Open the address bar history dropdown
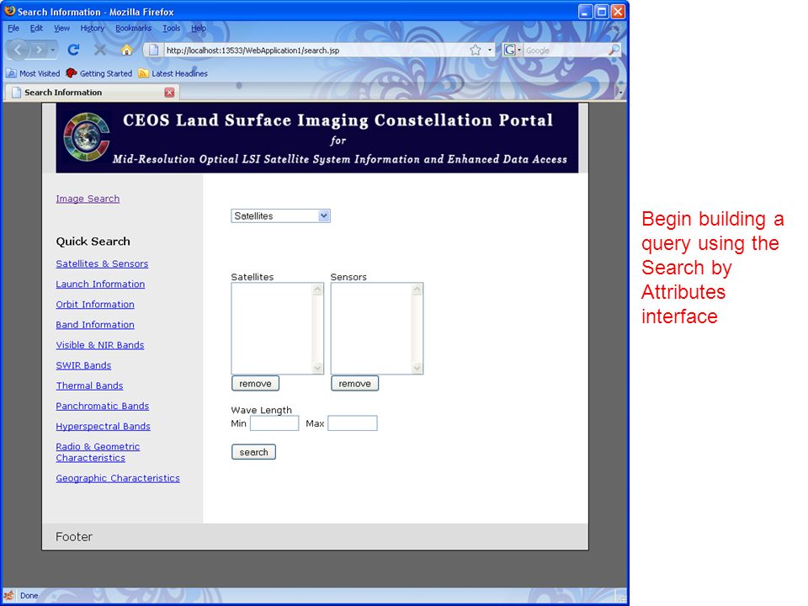808x606 pixels. tap(490, 50)
